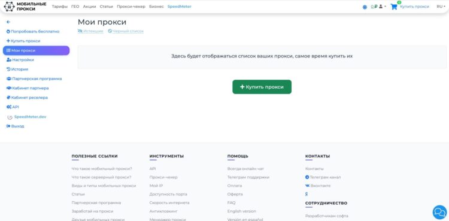Click Выход in sidebar
Viewport: 449px width, 221px height.
15,126
